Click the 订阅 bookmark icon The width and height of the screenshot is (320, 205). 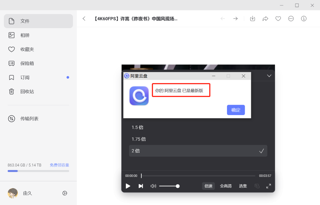[12, 78]
